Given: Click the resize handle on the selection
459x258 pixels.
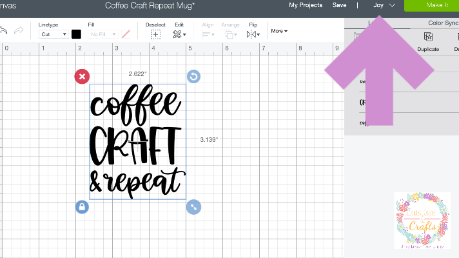Looking at the screenshot, I should (x=193, y=207).
